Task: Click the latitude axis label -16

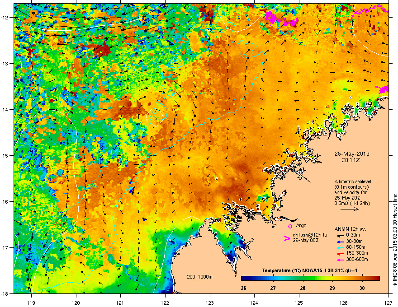Action: tap(5, 202)
